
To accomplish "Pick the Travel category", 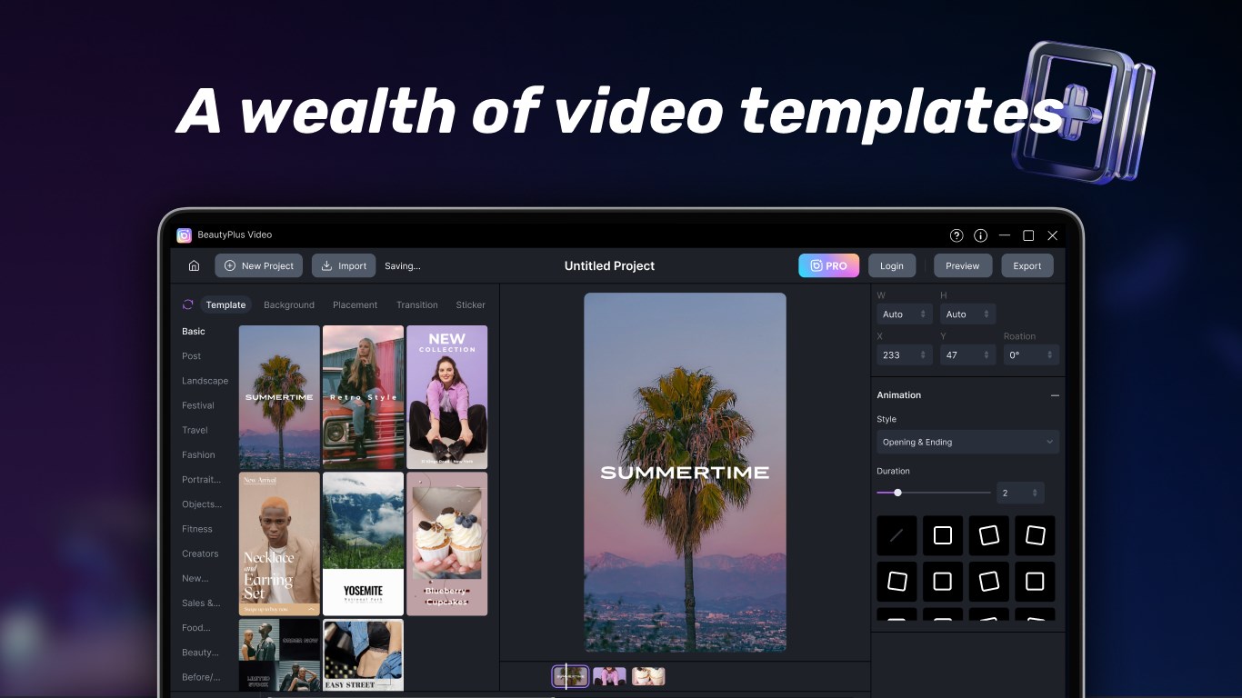I will point(195,430).
